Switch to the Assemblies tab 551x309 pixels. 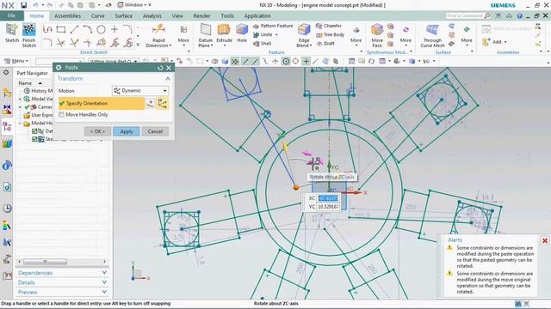click(67, 15)
